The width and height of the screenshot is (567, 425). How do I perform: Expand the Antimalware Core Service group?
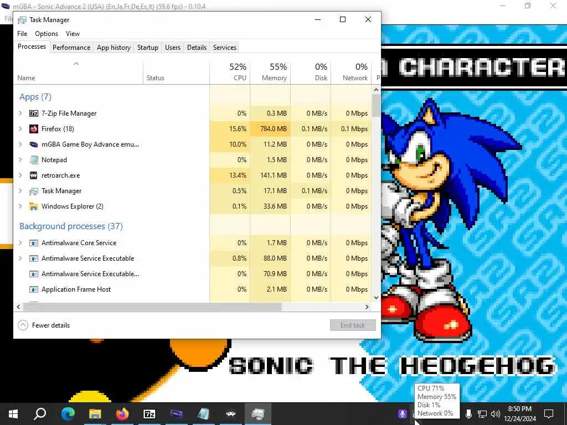click(x=20, y=243)
